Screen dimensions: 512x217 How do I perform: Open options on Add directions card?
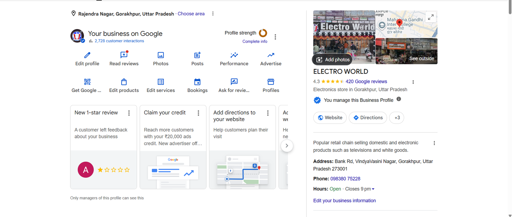(x=268, y=113)
